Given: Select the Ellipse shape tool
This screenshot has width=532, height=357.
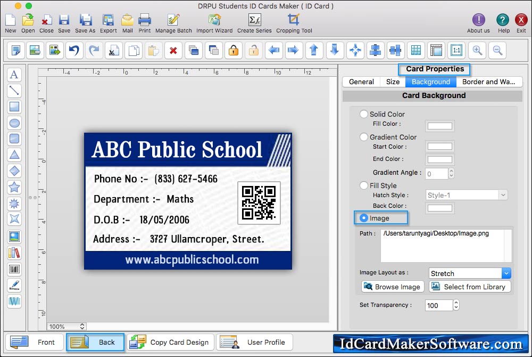Looking at the screenshot, I should [x=14, y=123].
